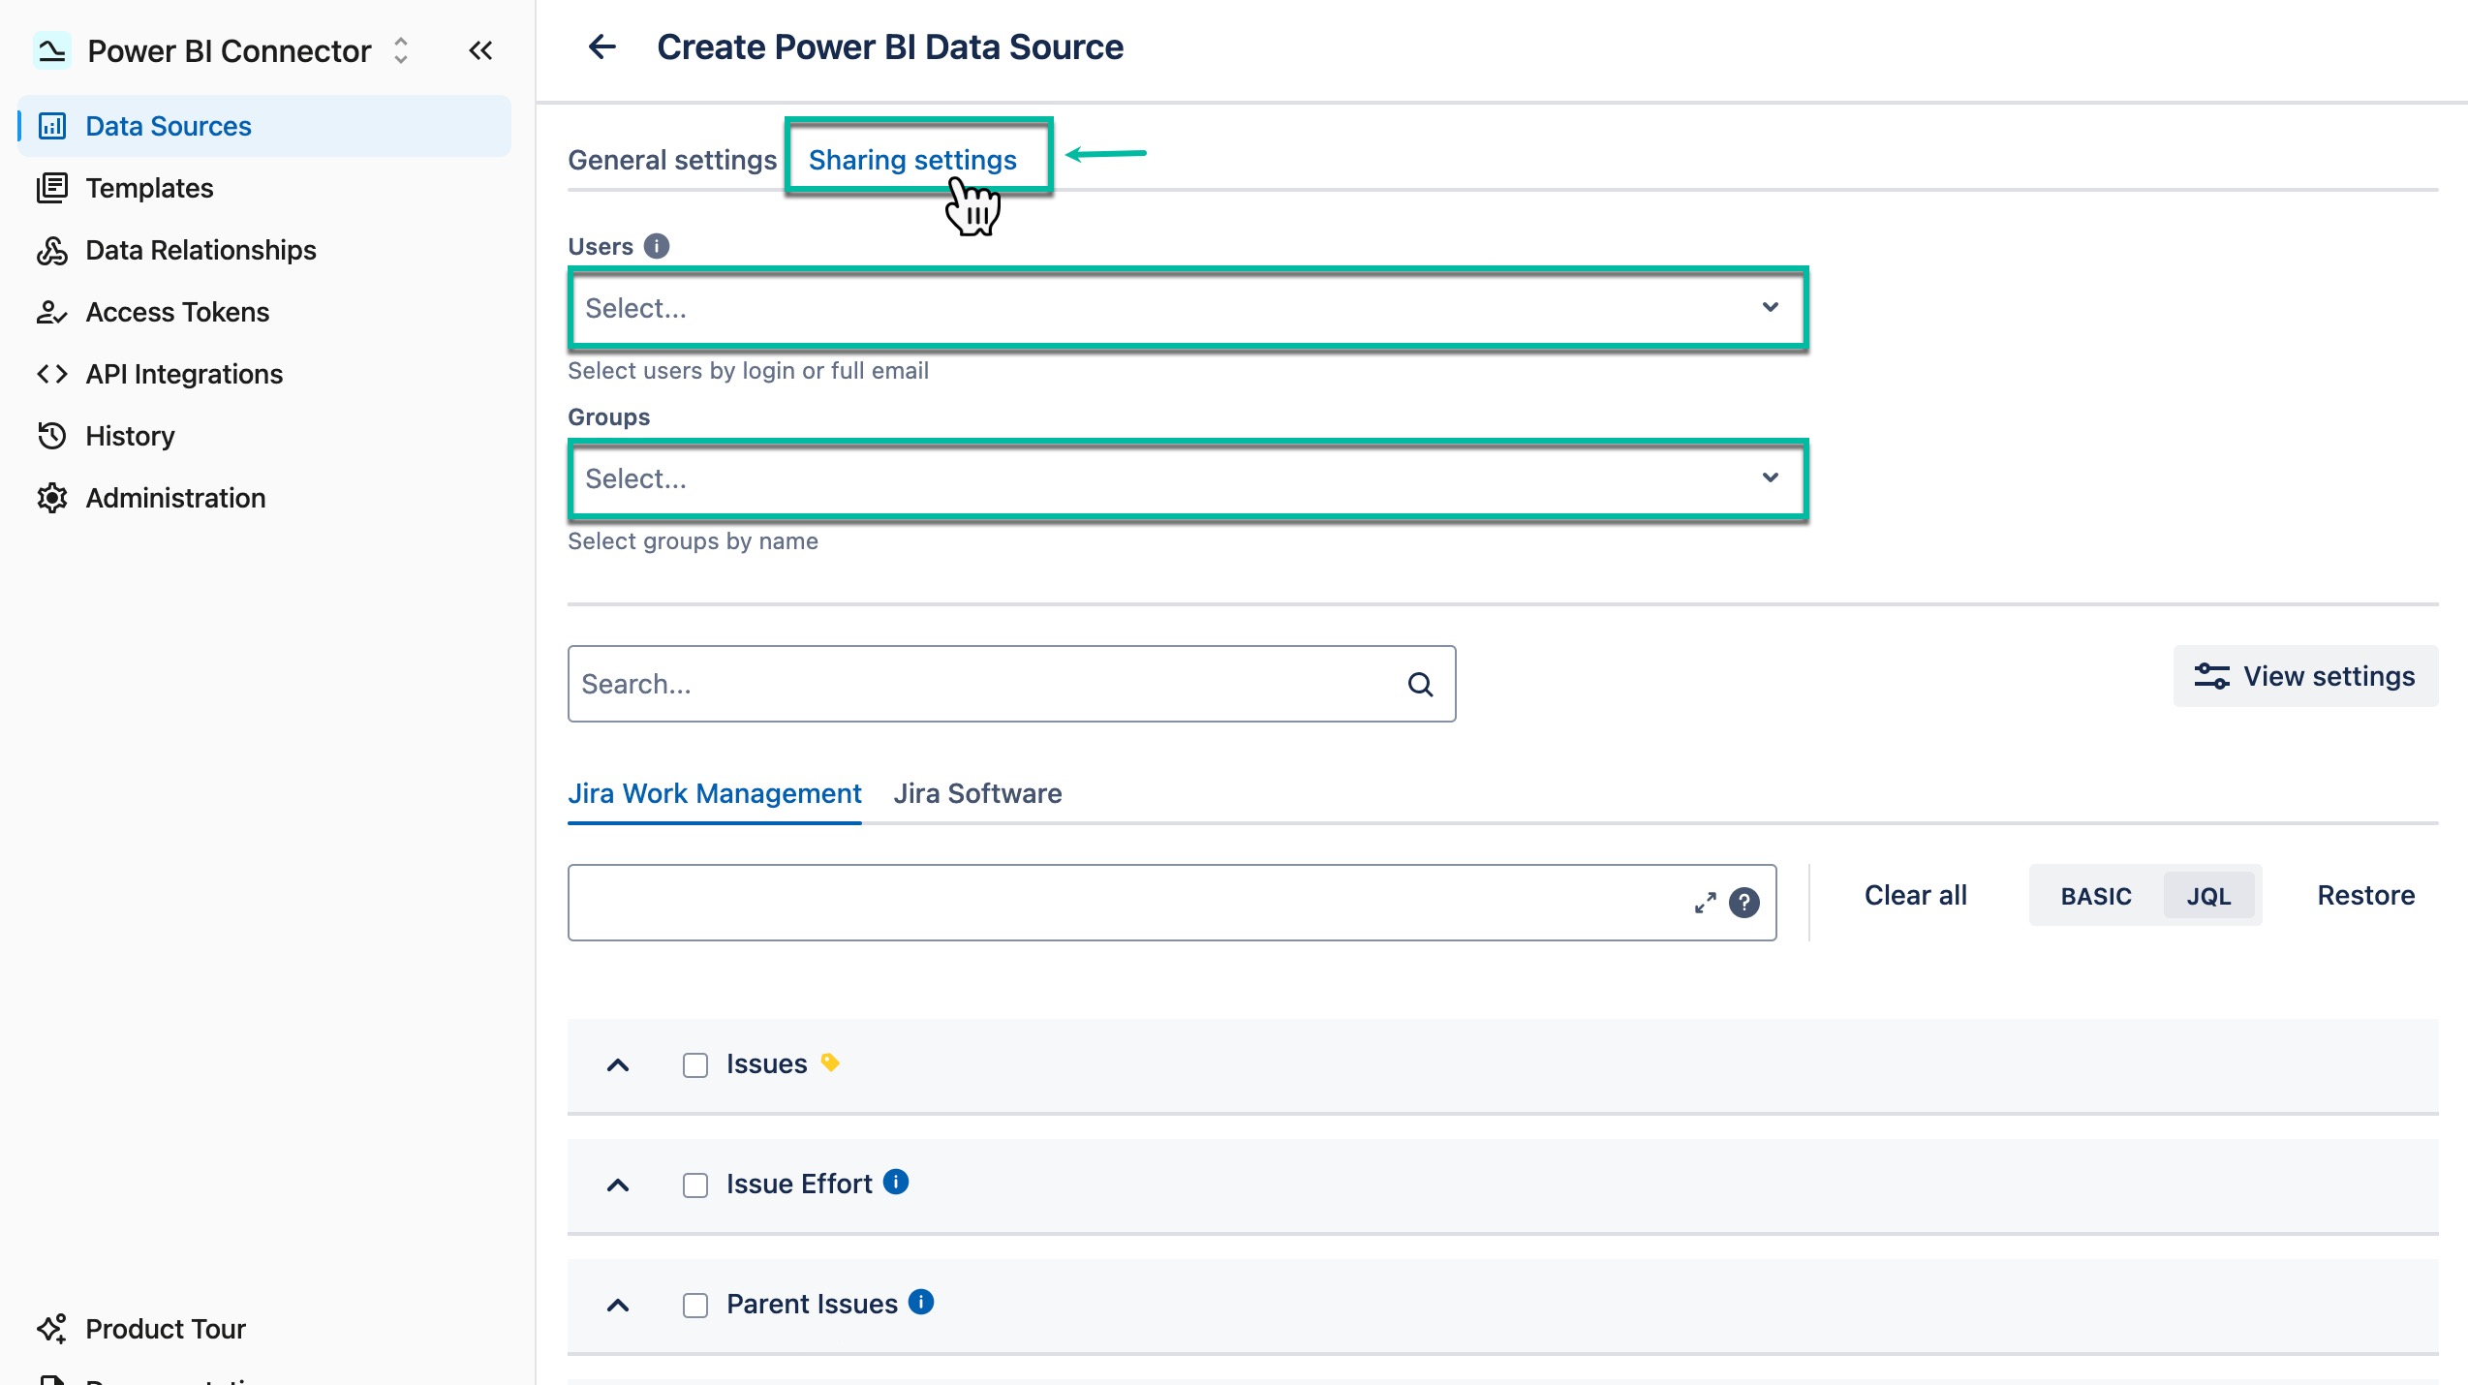Open the Users Select dropdown

(x=1187, y=308)
